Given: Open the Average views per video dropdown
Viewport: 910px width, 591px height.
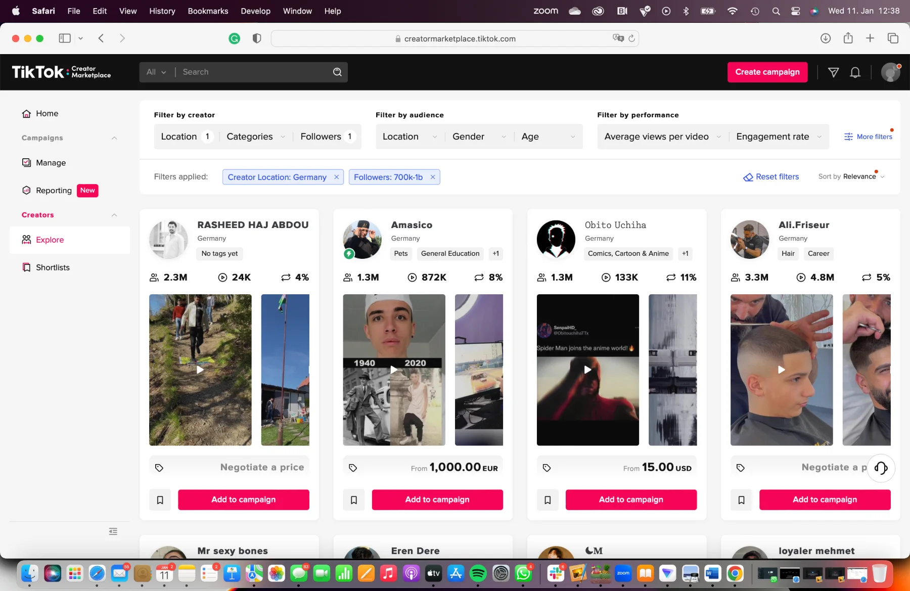Looking at the screenshot, I should pyautogui.click(x=663, y=137).
